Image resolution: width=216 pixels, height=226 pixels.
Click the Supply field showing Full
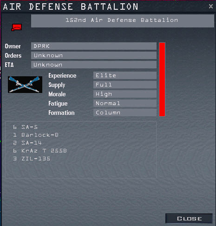[x=125, y=85]
